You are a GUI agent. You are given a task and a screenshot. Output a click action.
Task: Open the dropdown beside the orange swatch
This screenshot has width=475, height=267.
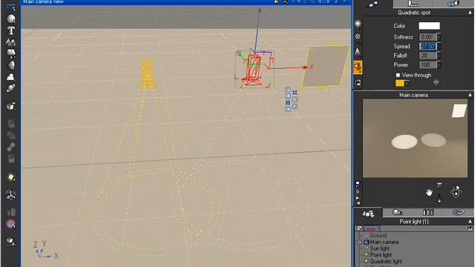(407, 83)
